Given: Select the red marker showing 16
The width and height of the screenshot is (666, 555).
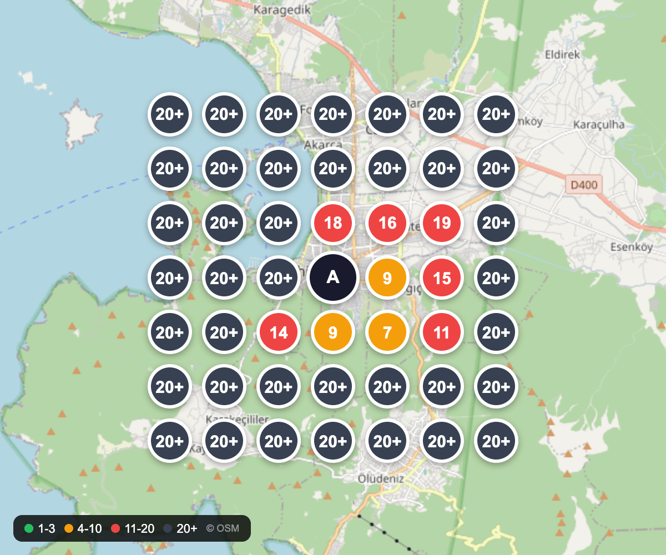Looking at the screenshot, I should 387,223.
